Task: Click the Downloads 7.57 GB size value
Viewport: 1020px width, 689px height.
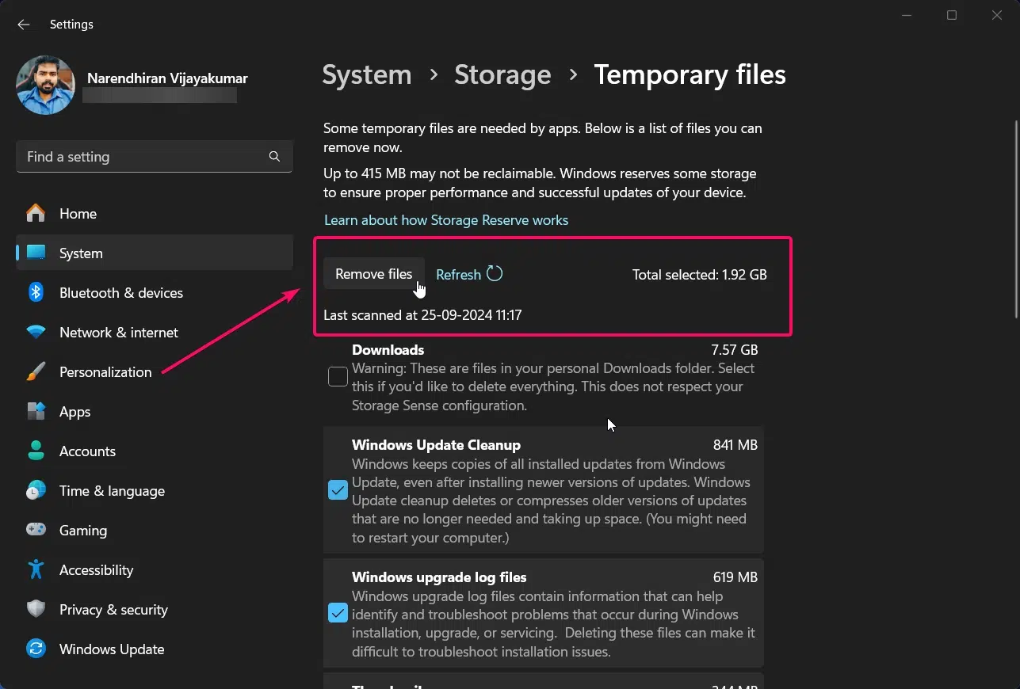Action: pos(735,349)
